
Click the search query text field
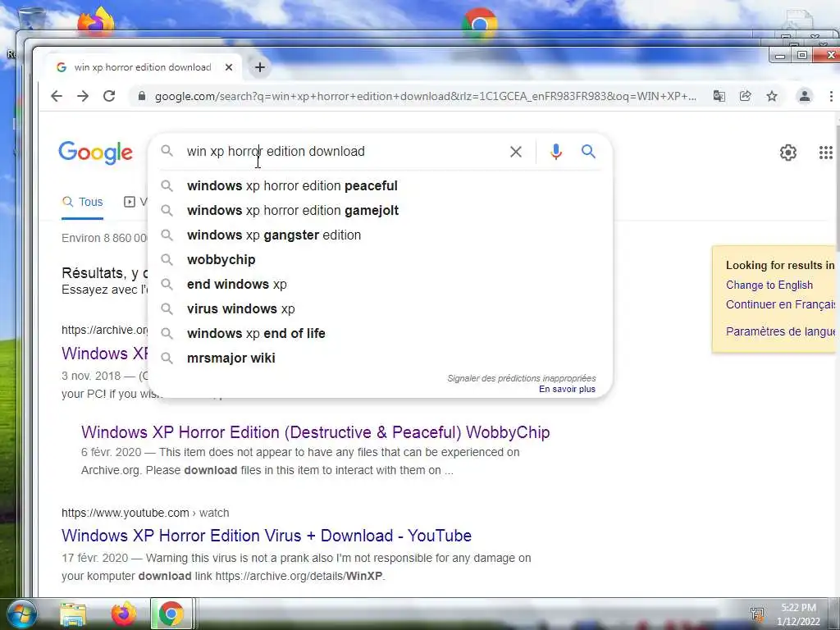pos(343,152)
